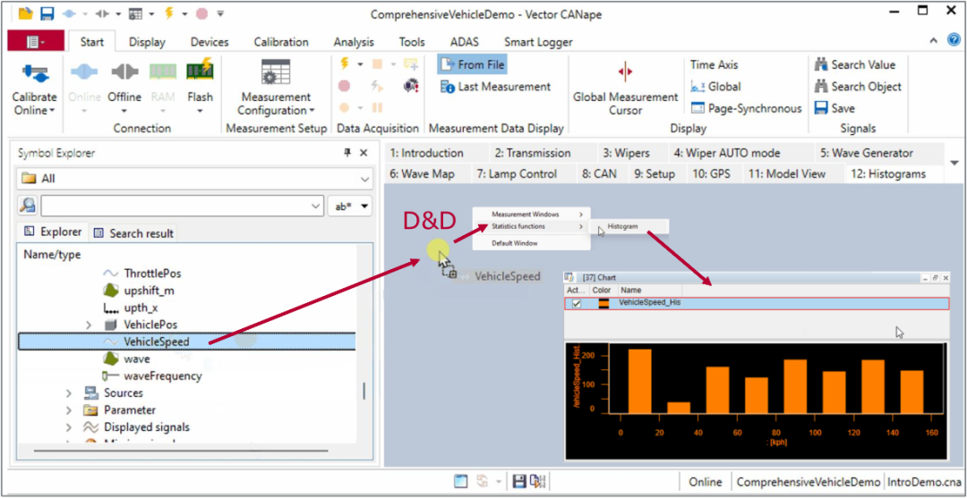This screenshot has height=498, width=967.
Task: Click the Symbol Explorer vertical scrollbar thumb
Action: (x=364, y=391)
